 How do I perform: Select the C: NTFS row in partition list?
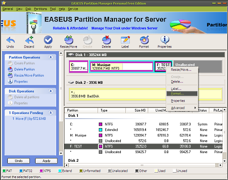tap(144, 124)
